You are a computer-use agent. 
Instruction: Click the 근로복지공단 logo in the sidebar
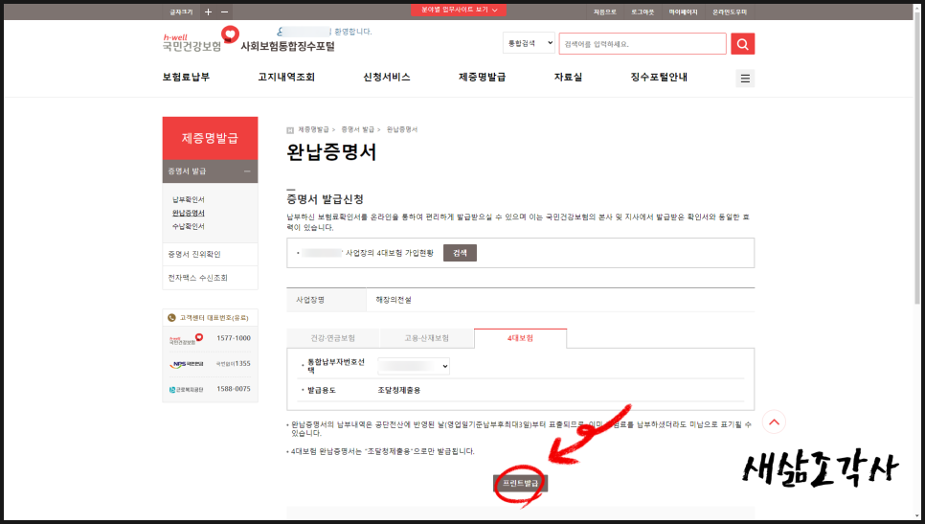(187, 390)
